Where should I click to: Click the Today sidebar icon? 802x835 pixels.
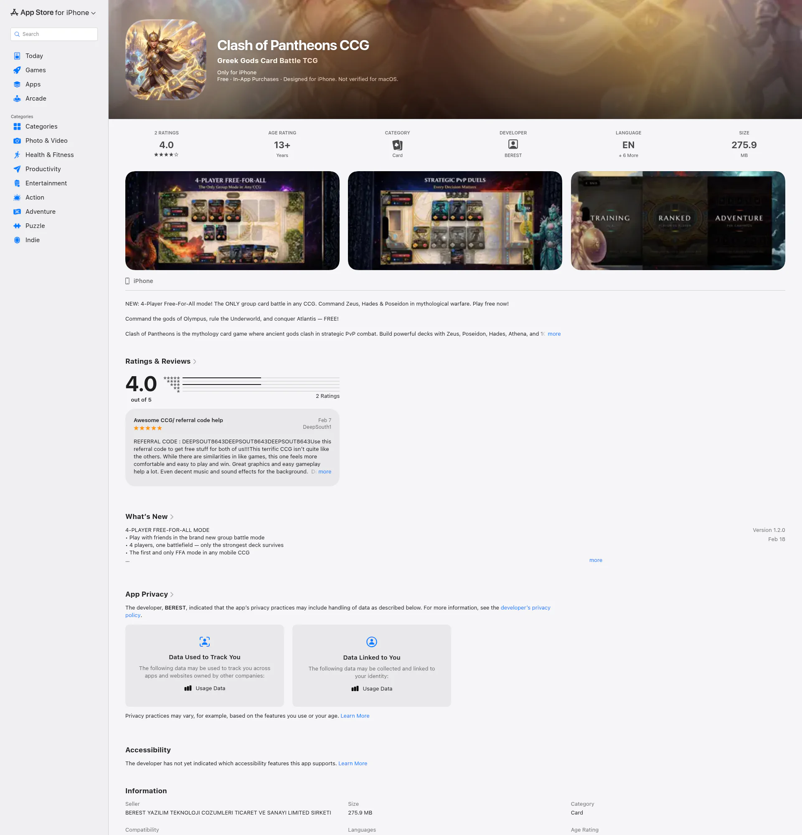point(17,56)
